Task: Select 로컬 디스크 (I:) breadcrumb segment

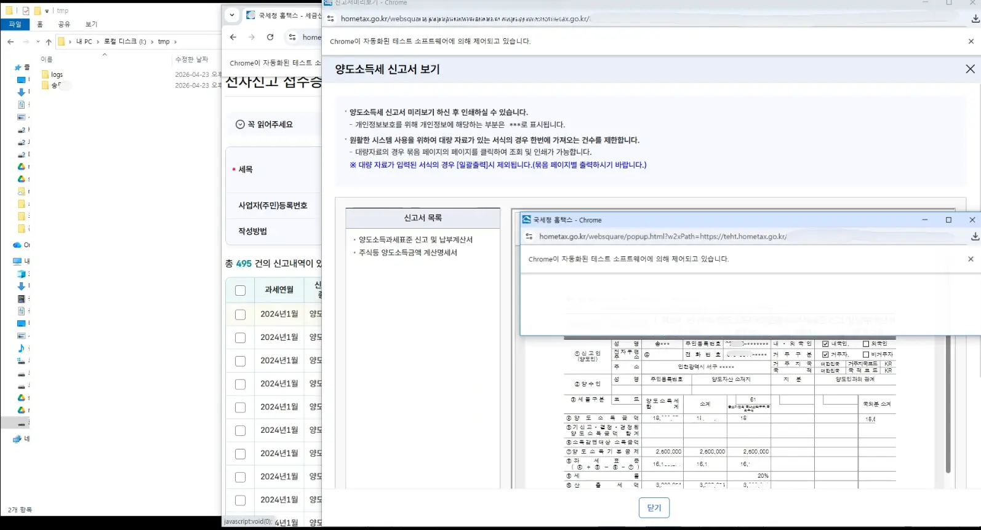Action: point(125,42)
